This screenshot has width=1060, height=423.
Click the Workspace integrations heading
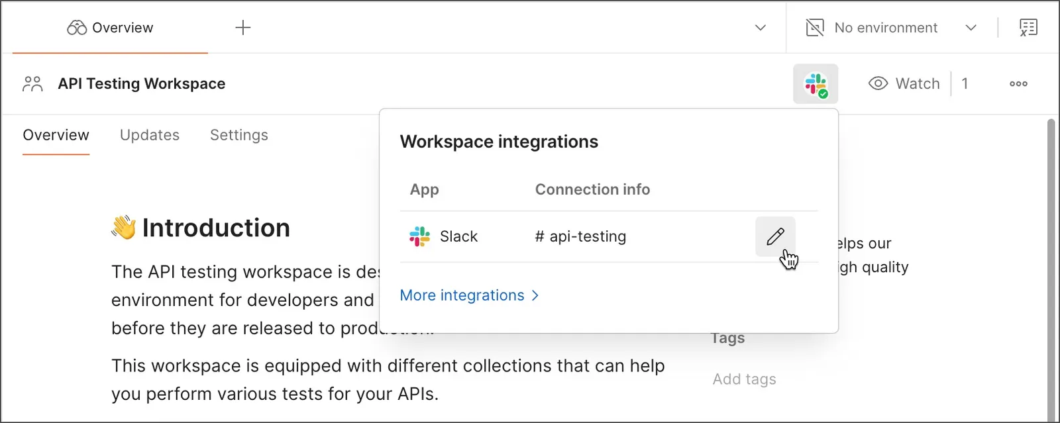[499, 142]
